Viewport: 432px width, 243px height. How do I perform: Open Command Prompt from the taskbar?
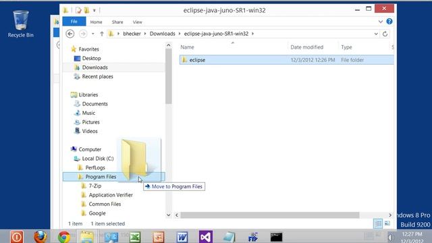[x=276, y=237]
